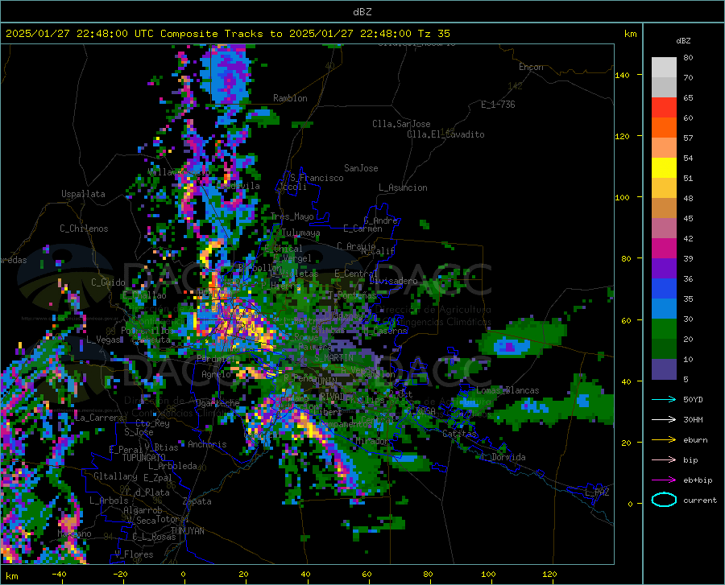Click the 'L_Asuncion' map label
The height and width of the screenshot is (585, 725).
point(403,187)
